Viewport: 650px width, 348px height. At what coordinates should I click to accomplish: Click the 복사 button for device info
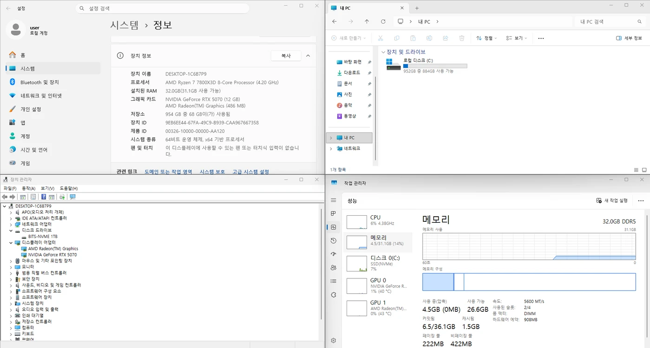pyautogui.click(x=286, y=56)
